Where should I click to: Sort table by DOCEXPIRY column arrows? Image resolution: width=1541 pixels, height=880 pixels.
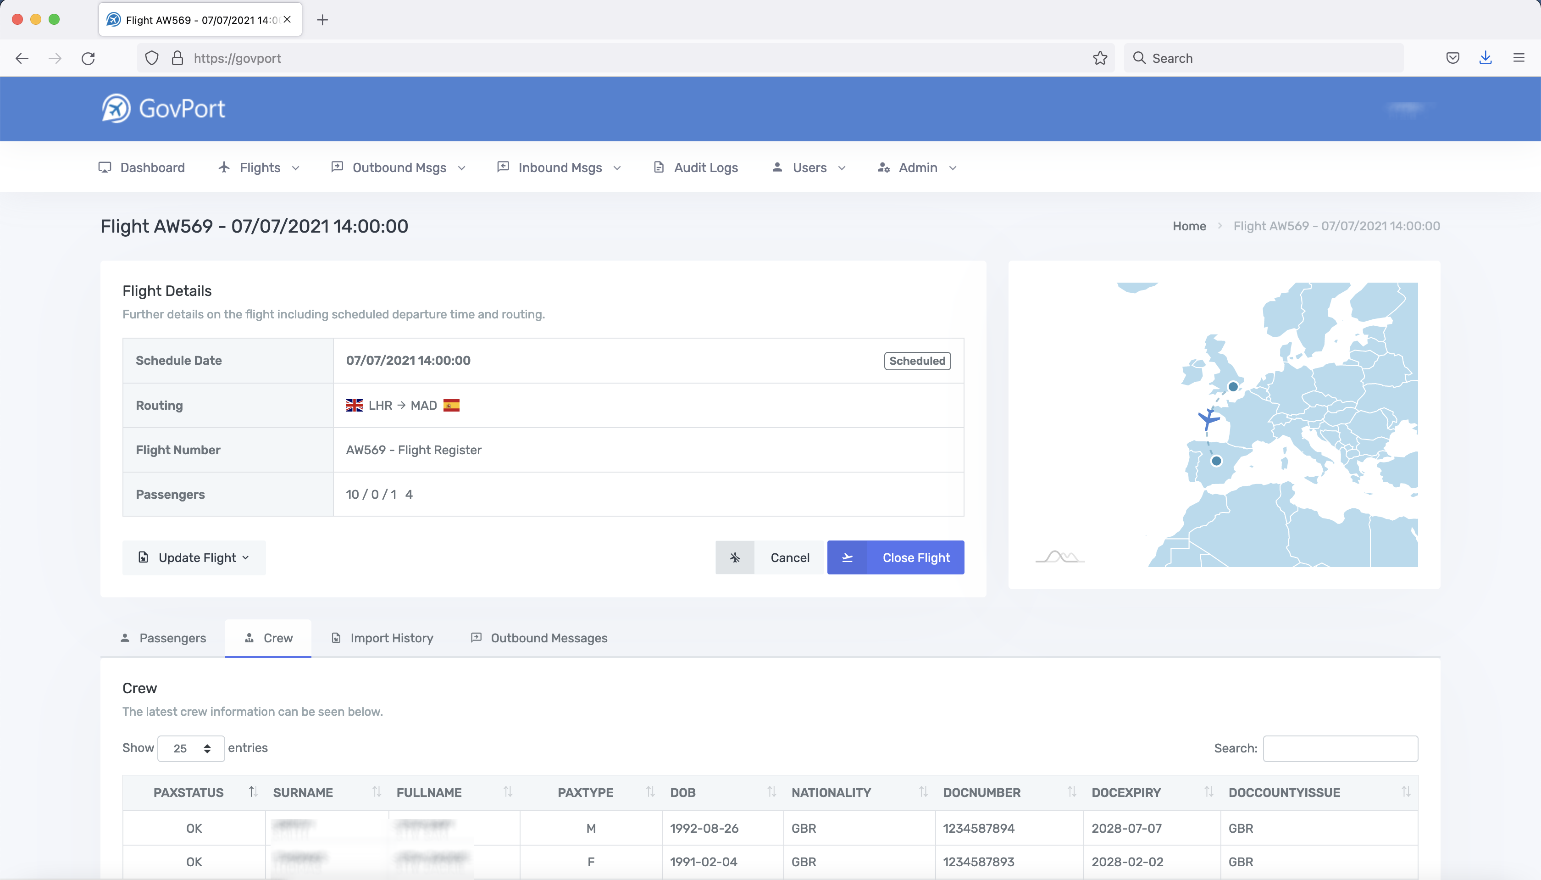click(x=1208, y=792)
